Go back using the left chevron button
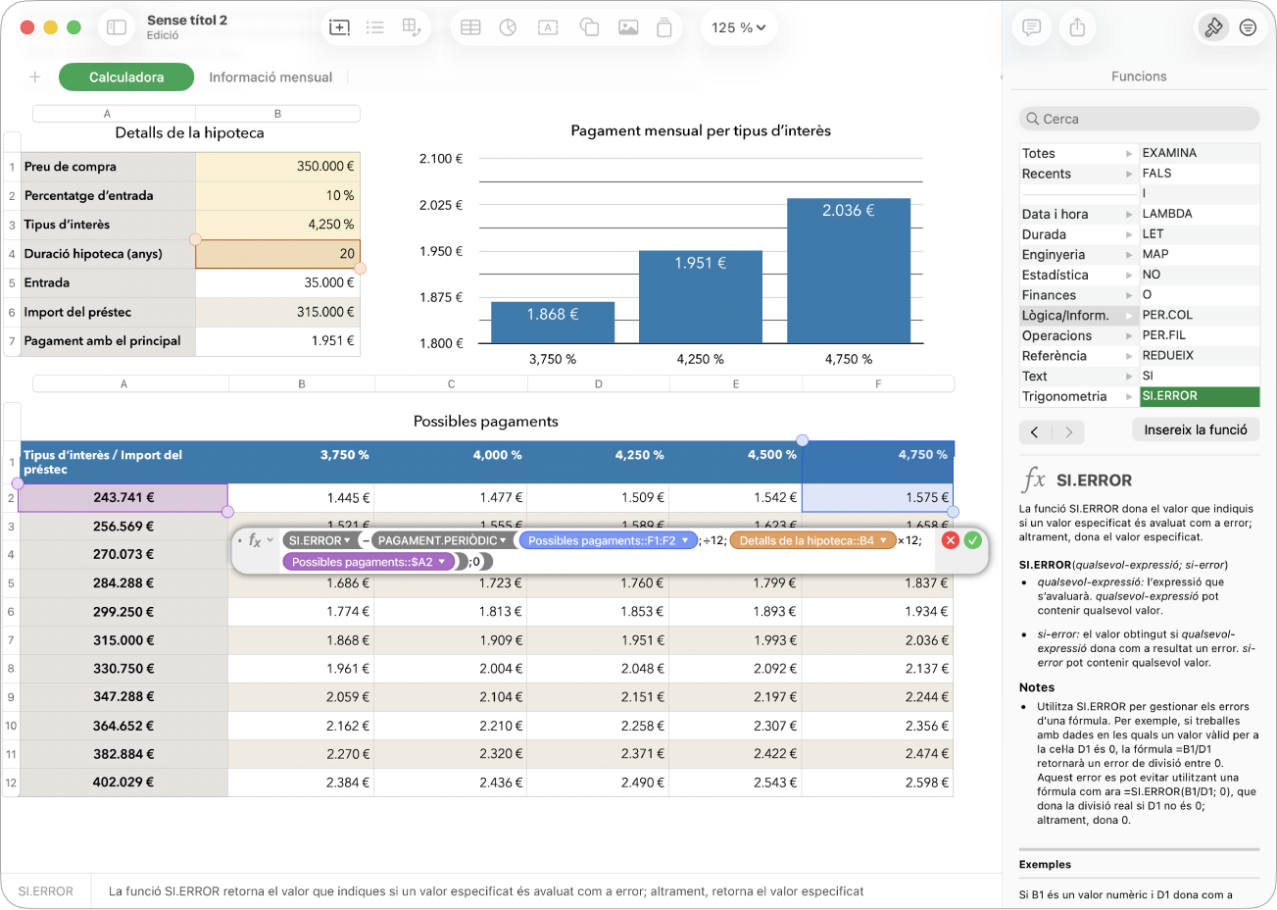Screen dimensions: 1277x910 pos(1035,431)
